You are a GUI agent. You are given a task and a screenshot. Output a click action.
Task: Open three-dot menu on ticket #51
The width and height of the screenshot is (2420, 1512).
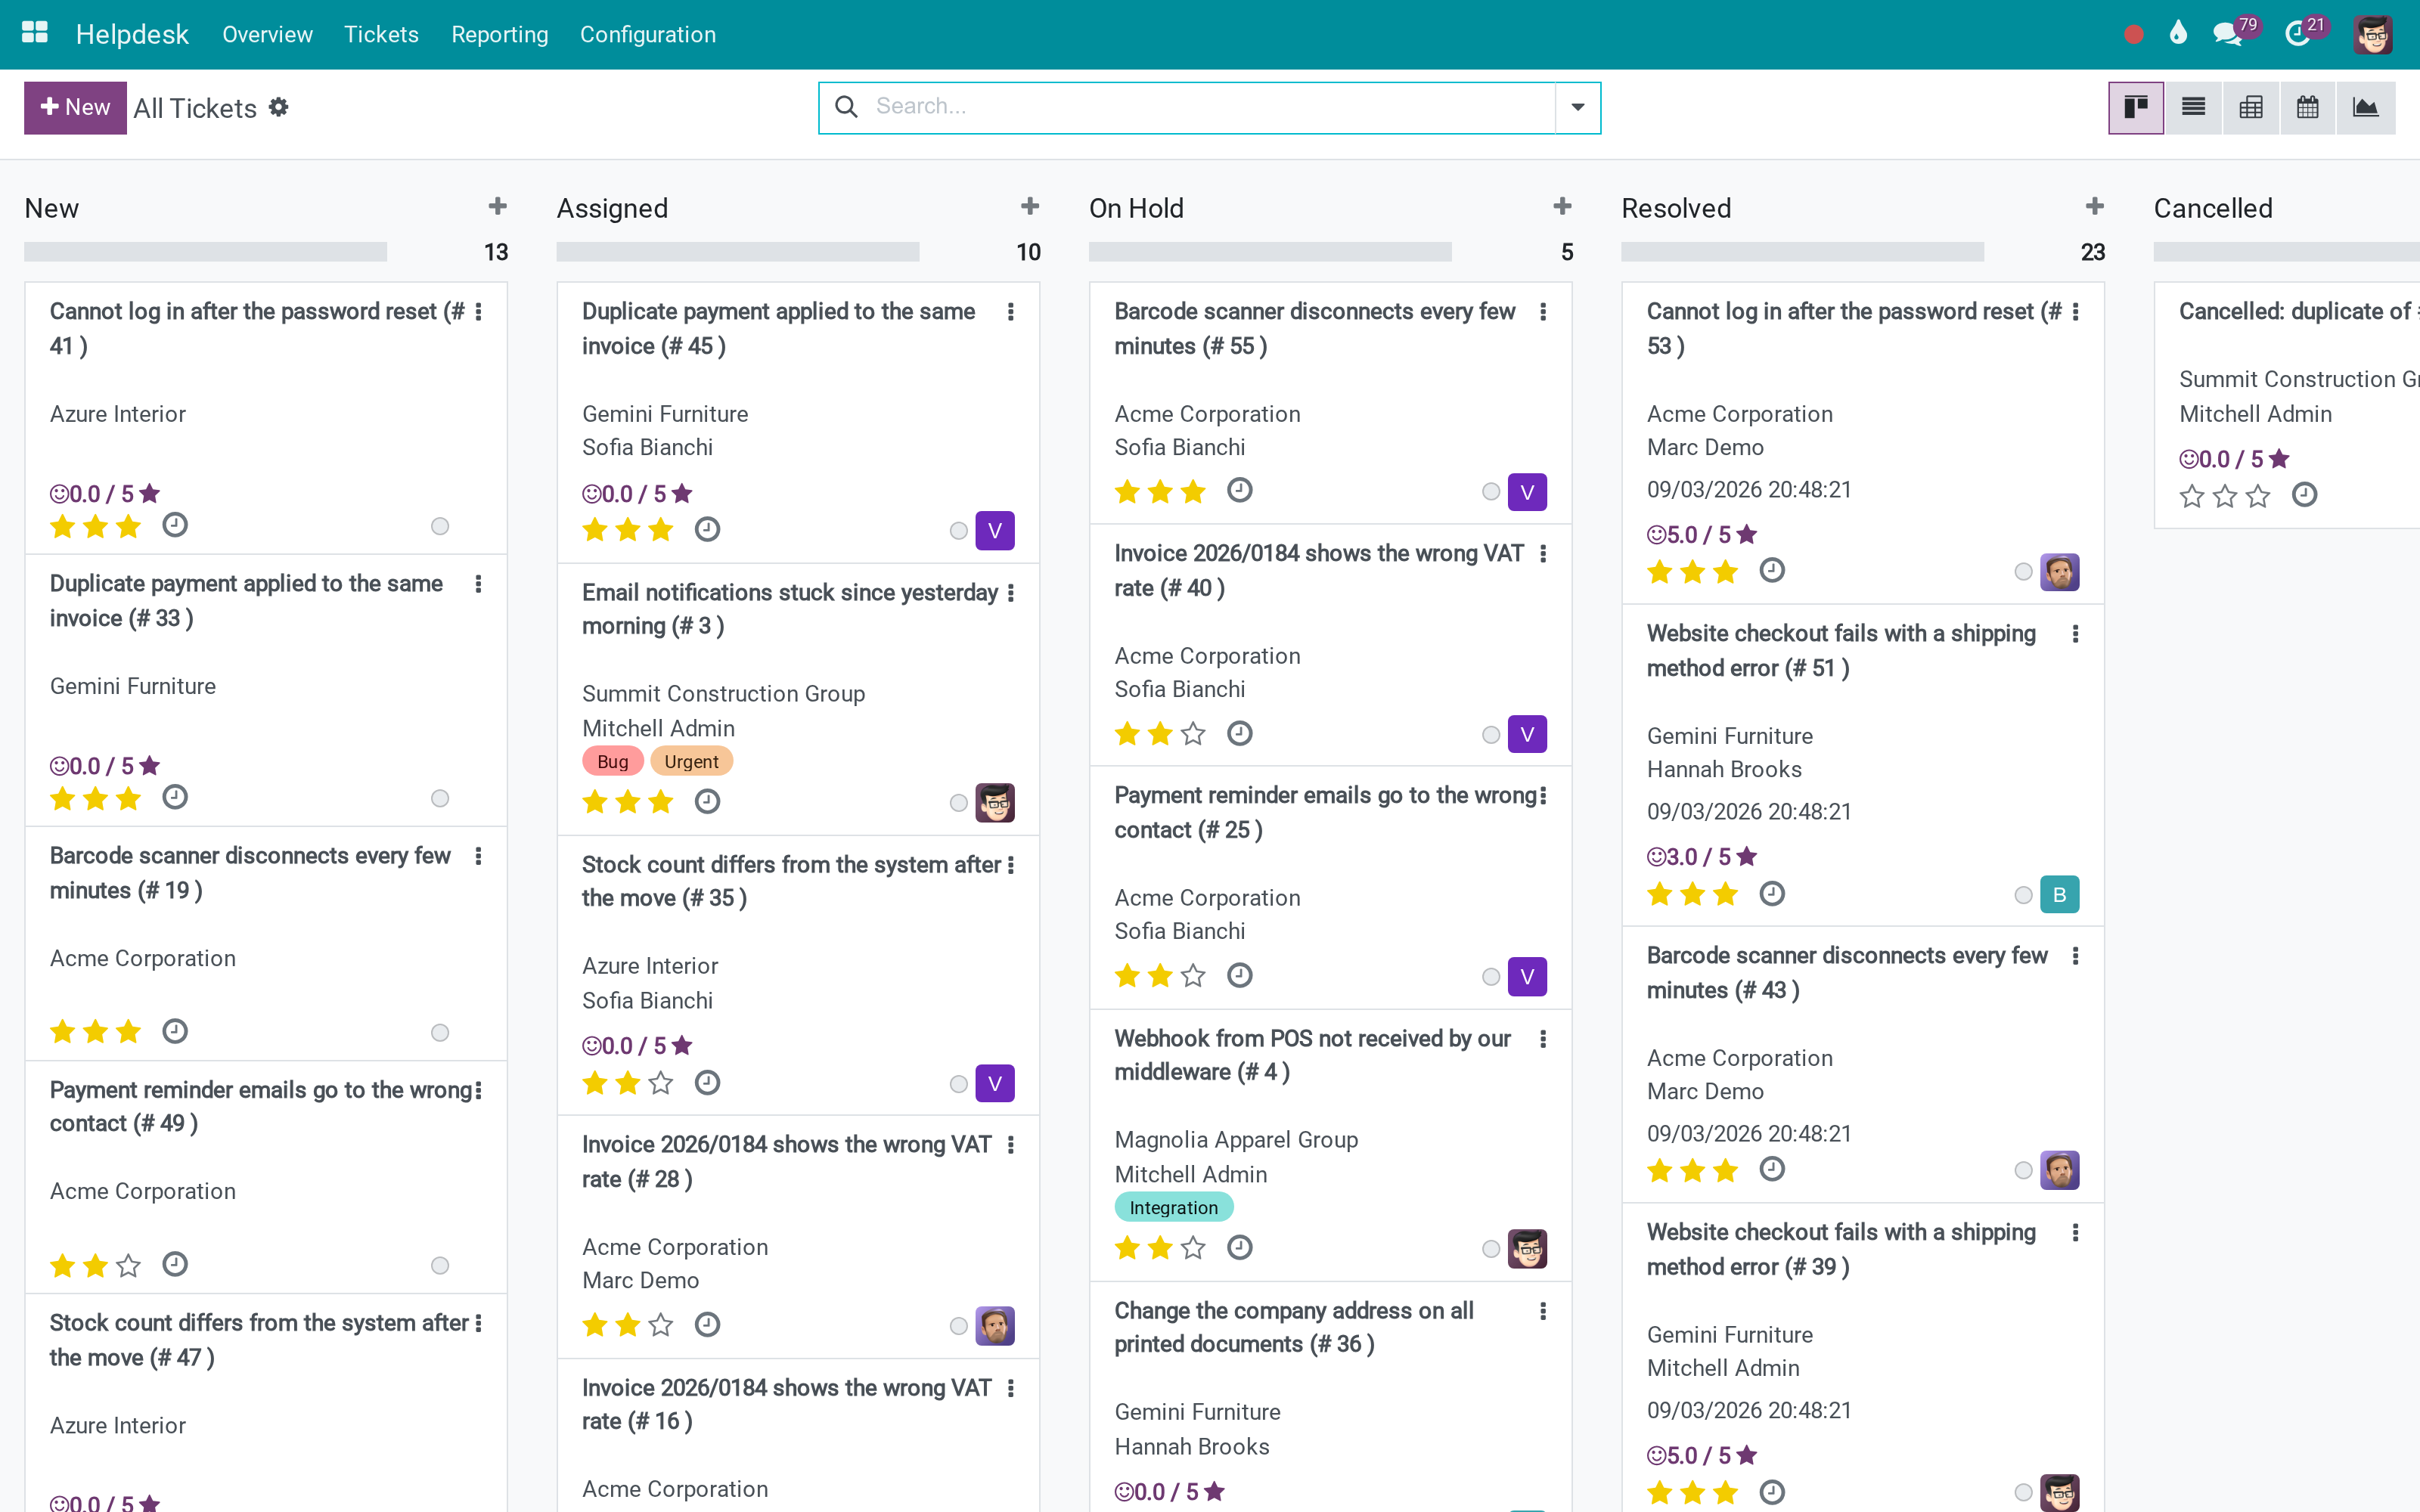click(2076, 634)
